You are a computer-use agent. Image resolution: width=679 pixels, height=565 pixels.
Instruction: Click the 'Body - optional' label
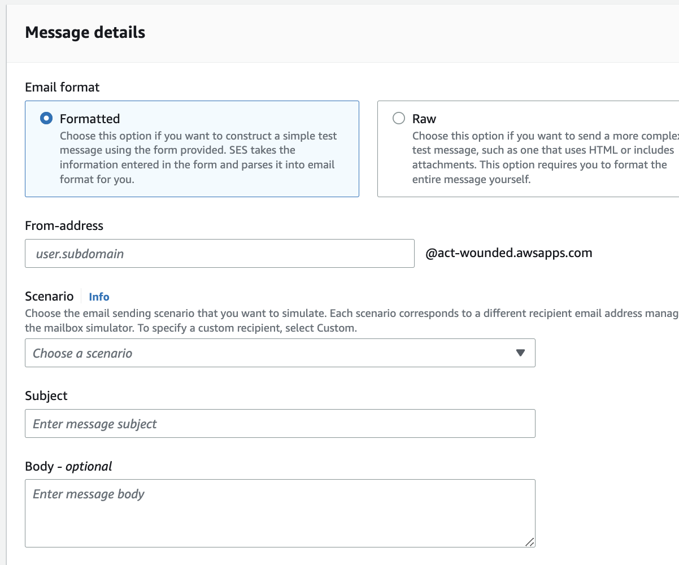68,466
